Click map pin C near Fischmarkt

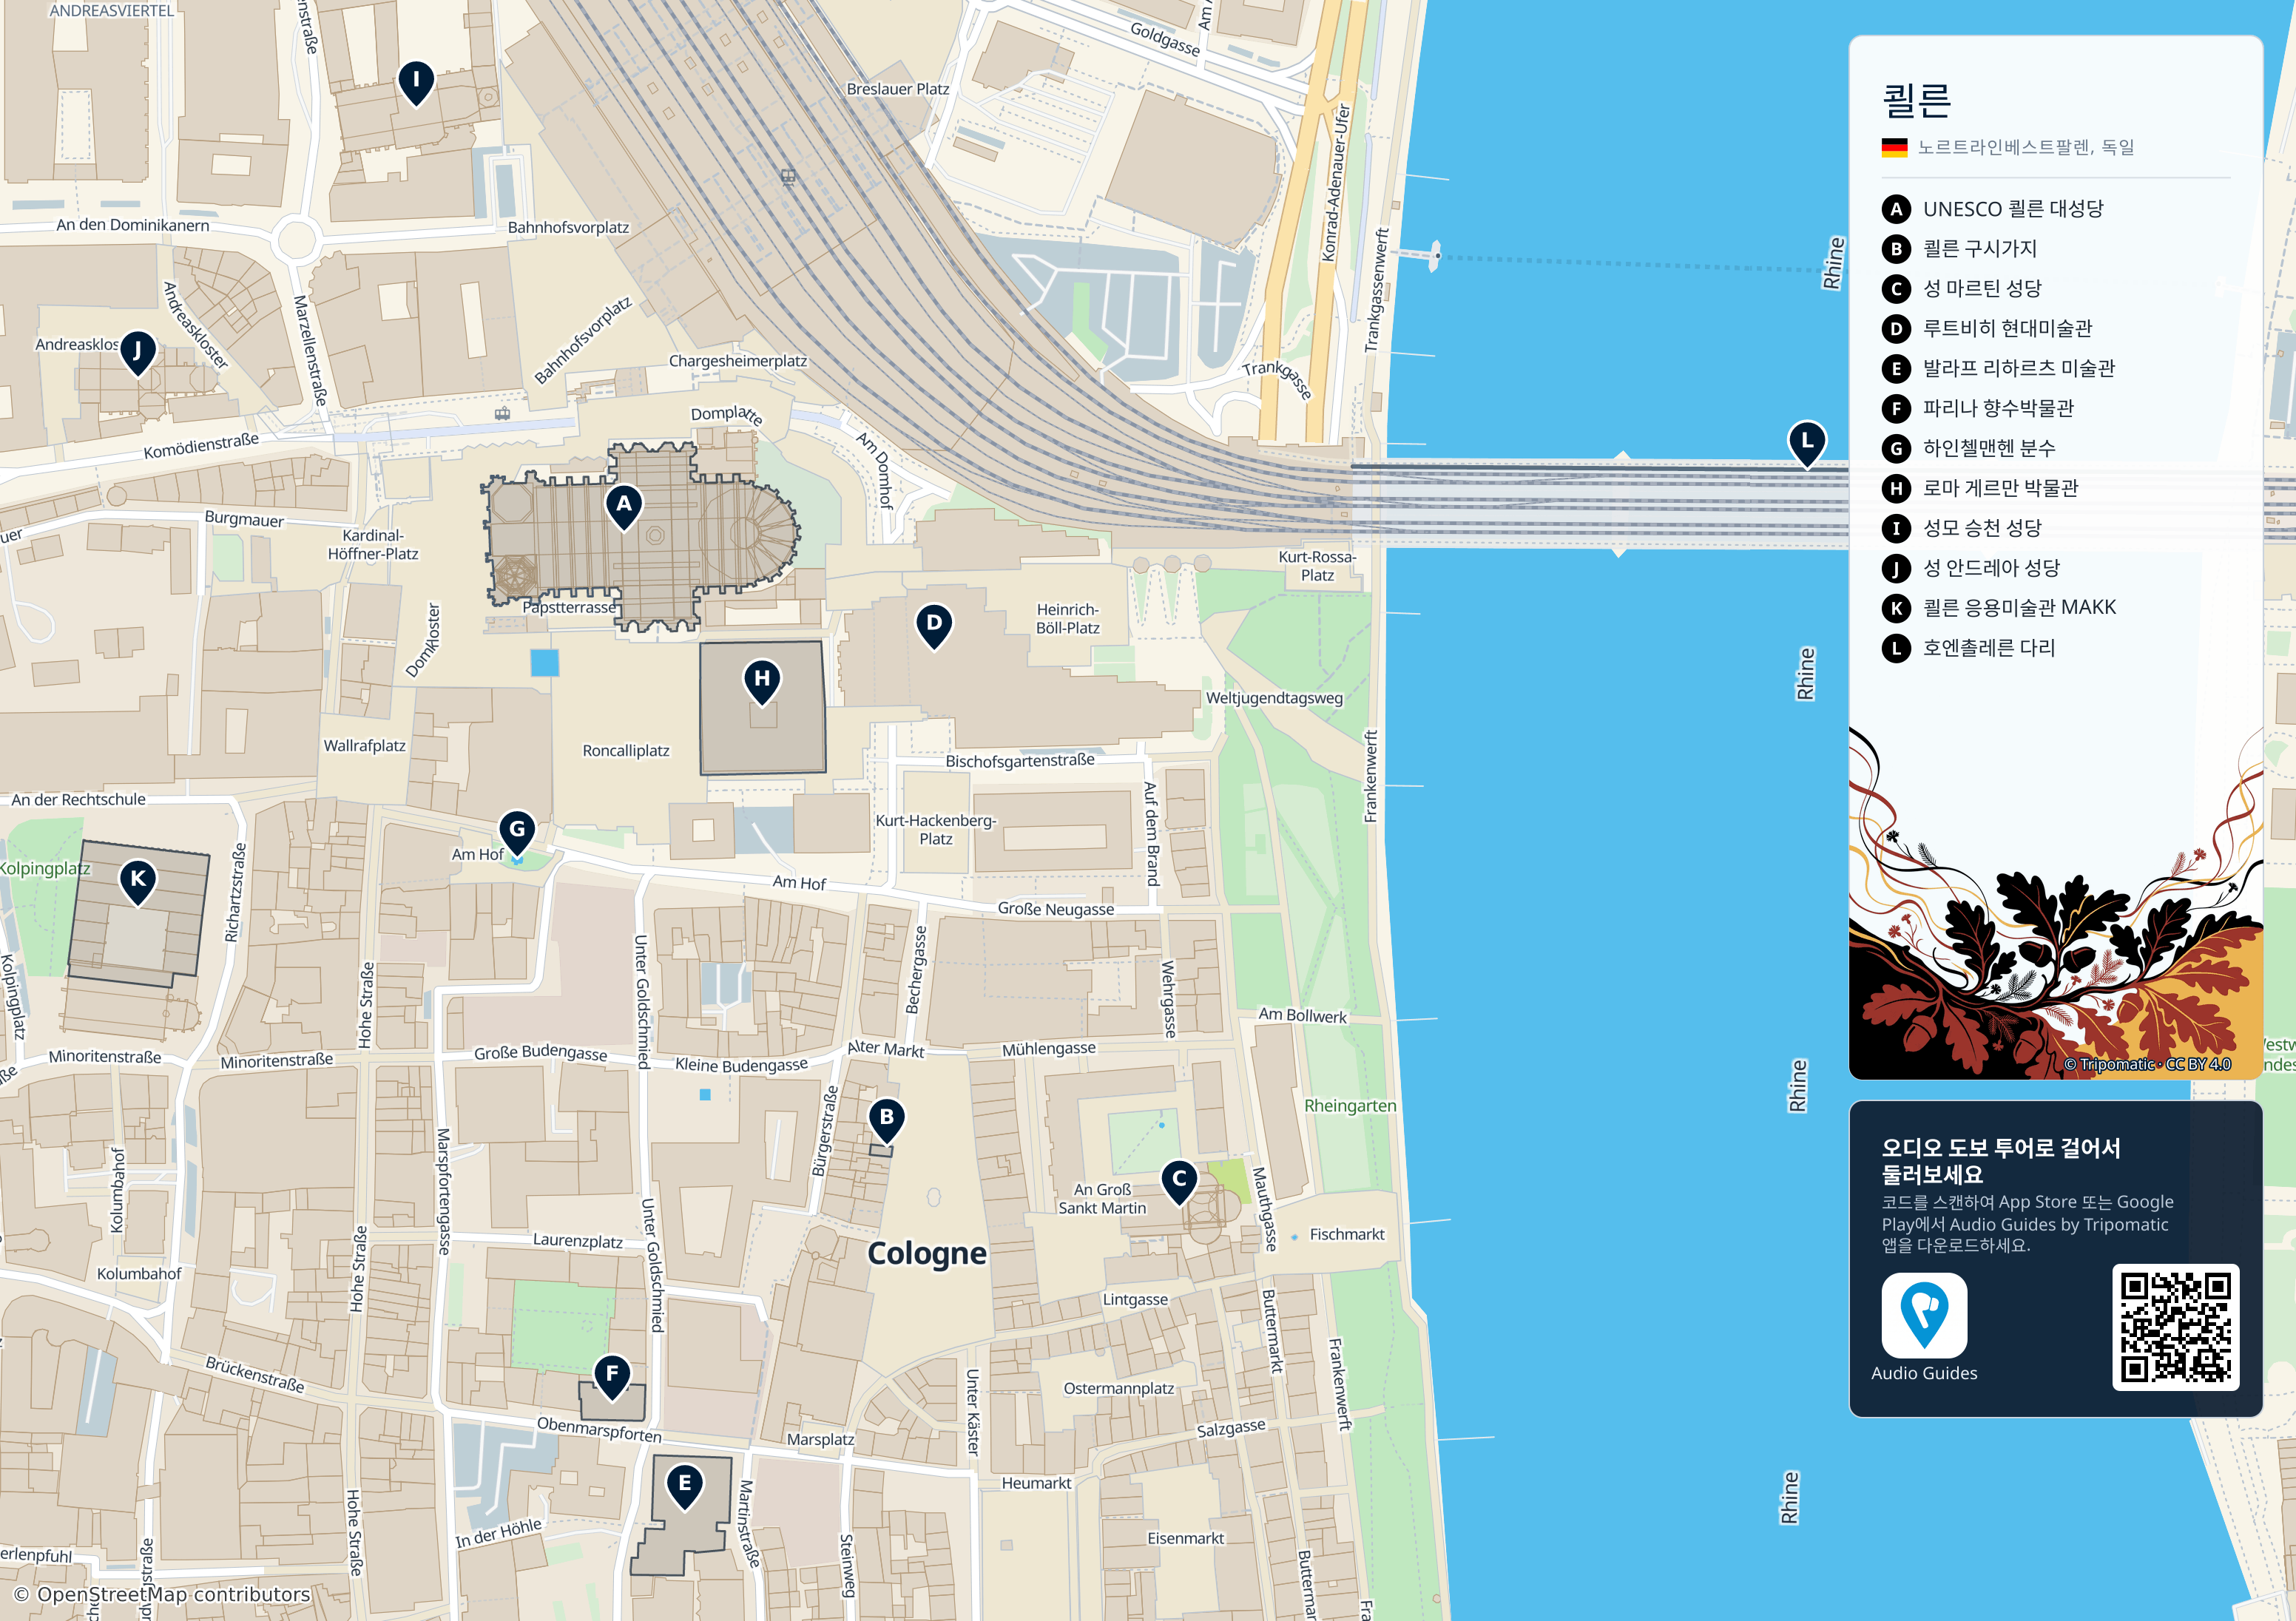coord(1180,1181)
